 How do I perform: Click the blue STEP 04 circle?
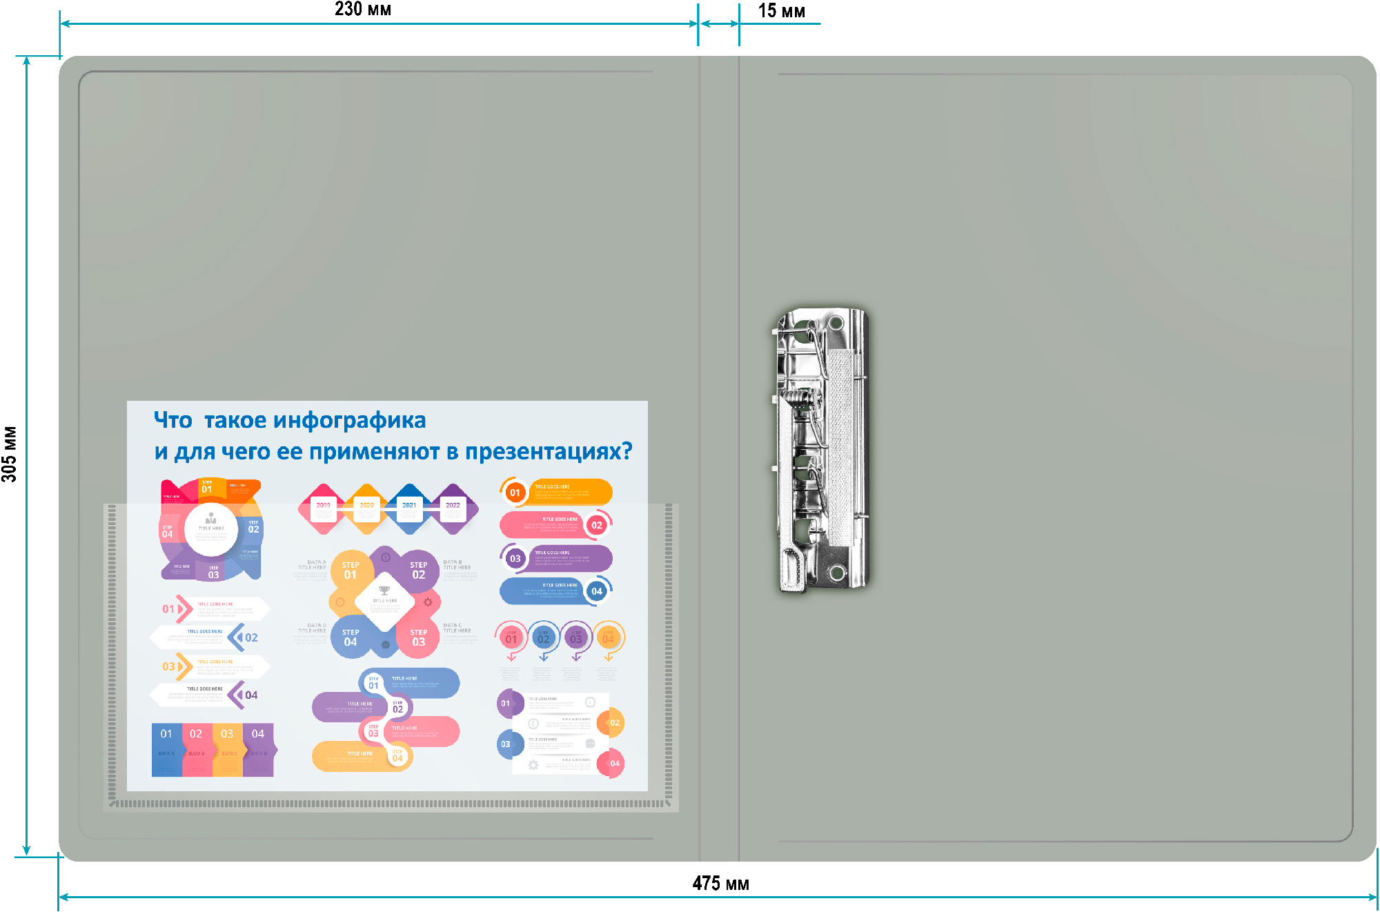(351, 637)
